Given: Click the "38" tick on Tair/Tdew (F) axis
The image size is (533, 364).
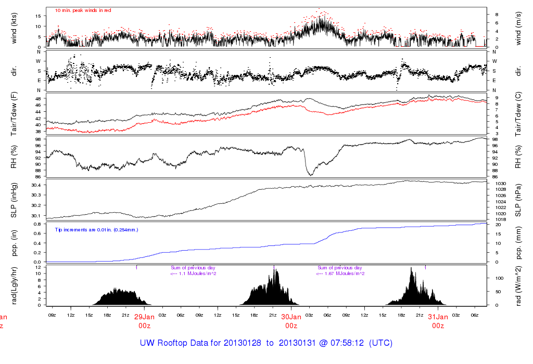Looking at the screenshot, I should tap(38, 132).
